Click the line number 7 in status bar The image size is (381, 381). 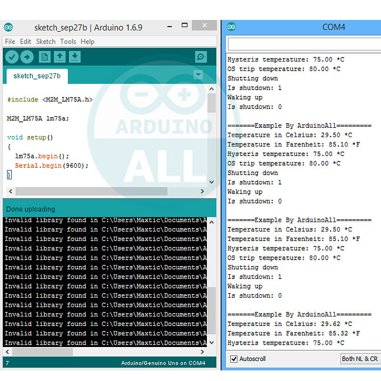(x=8, y=363)
